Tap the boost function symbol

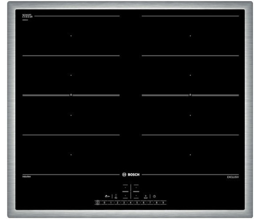click(146, 197)
